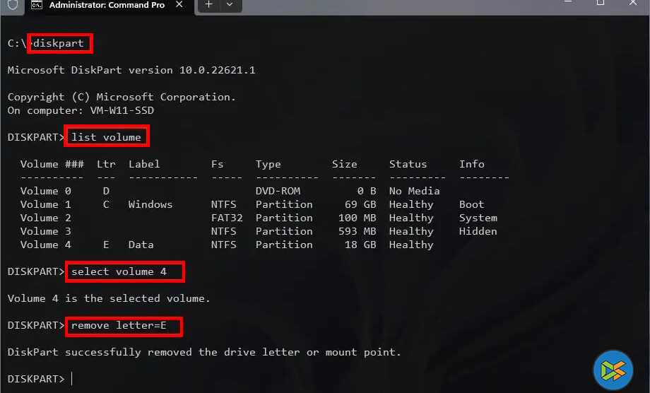
Task: Close the terminal window
Action: click(x=633, y=3)
